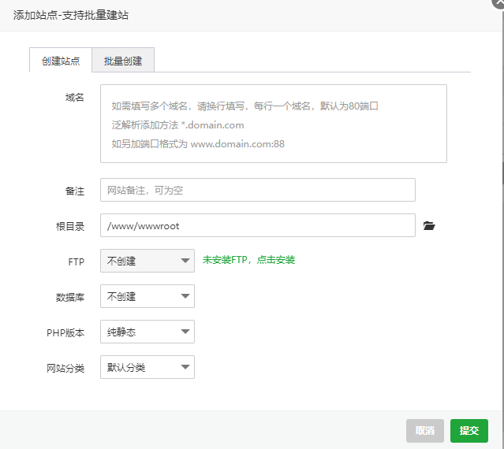This screenshot has height=449, width=504.
Task: Click the 备注 input field
Action: click(258, 190)
